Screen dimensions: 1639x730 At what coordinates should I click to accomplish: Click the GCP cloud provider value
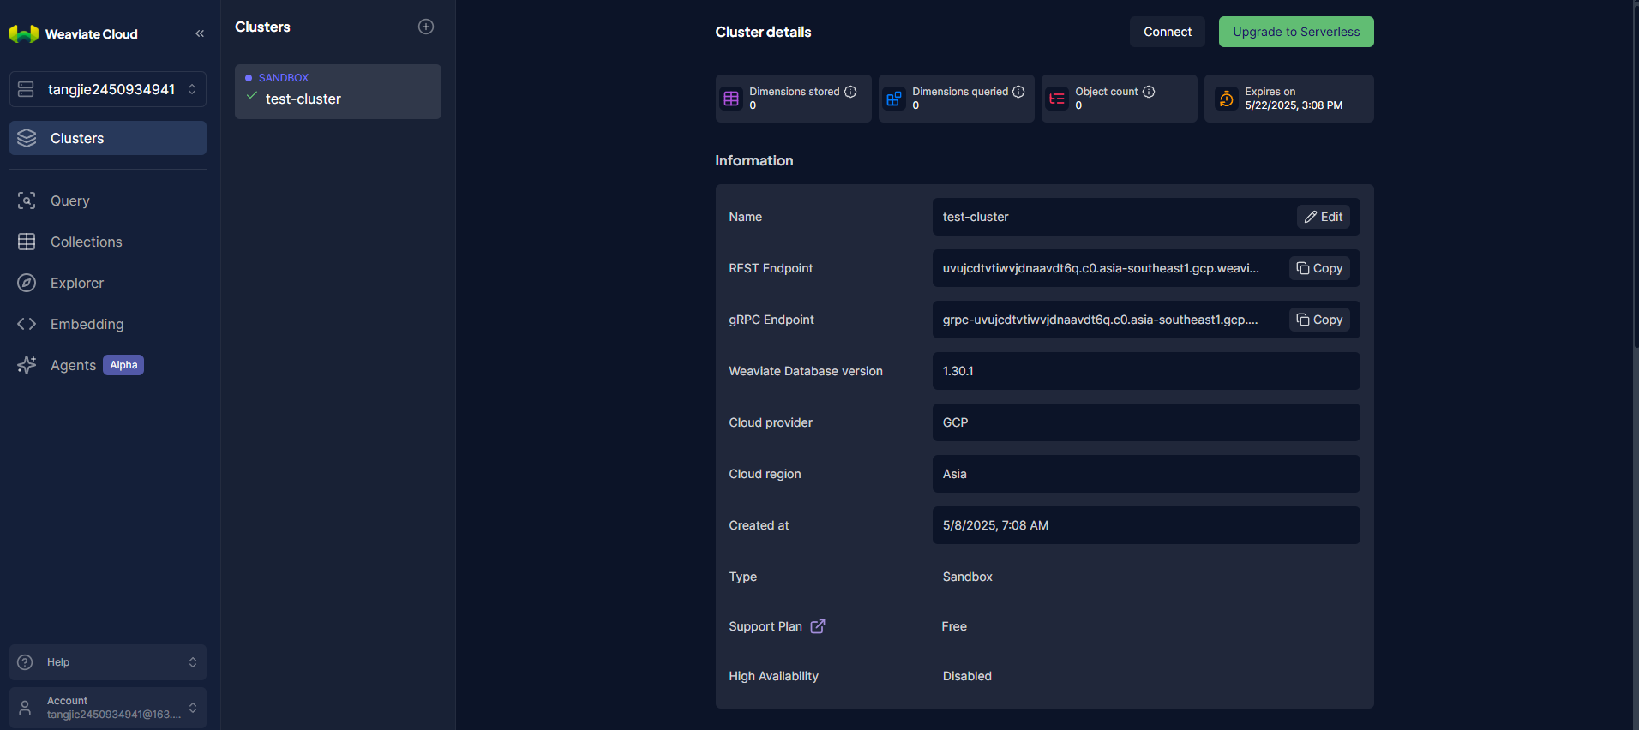955,422
